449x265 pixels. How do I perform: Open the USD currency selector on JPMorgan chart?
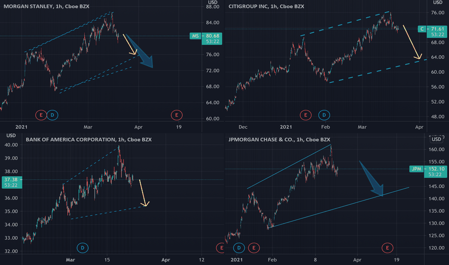[436, 139]
